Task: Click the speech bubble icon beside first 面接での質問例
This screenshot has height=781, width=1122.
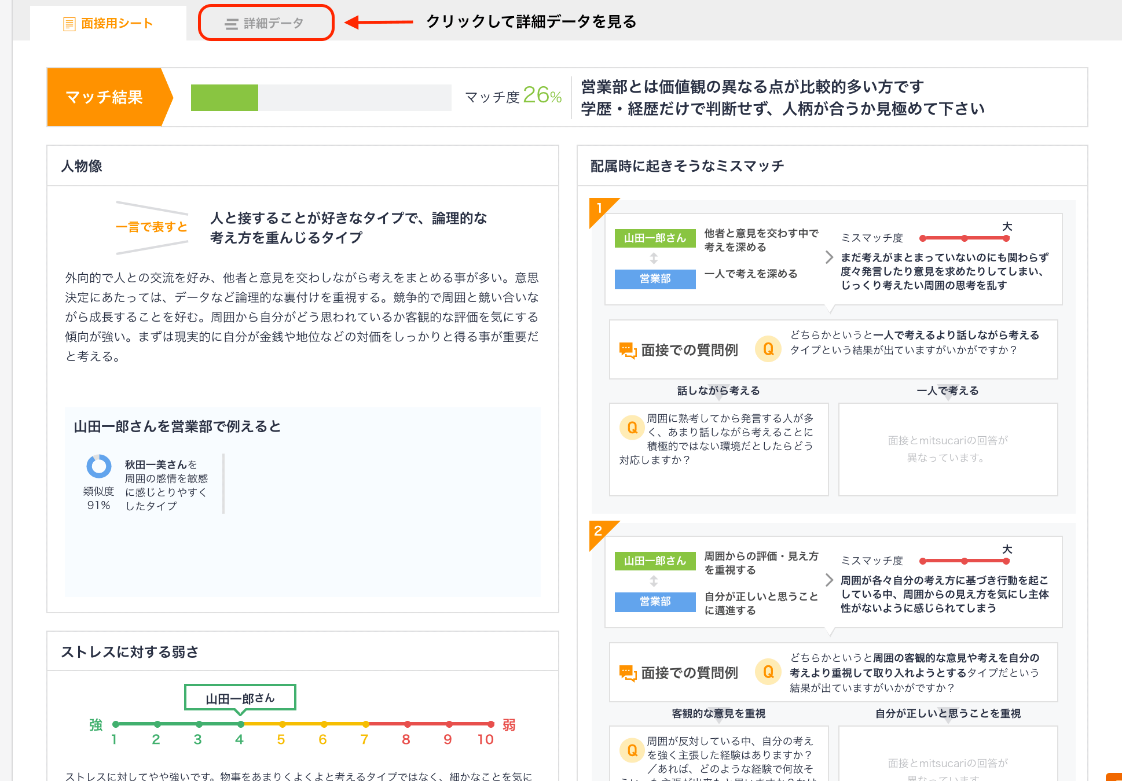Action: (x=628, y=348)
